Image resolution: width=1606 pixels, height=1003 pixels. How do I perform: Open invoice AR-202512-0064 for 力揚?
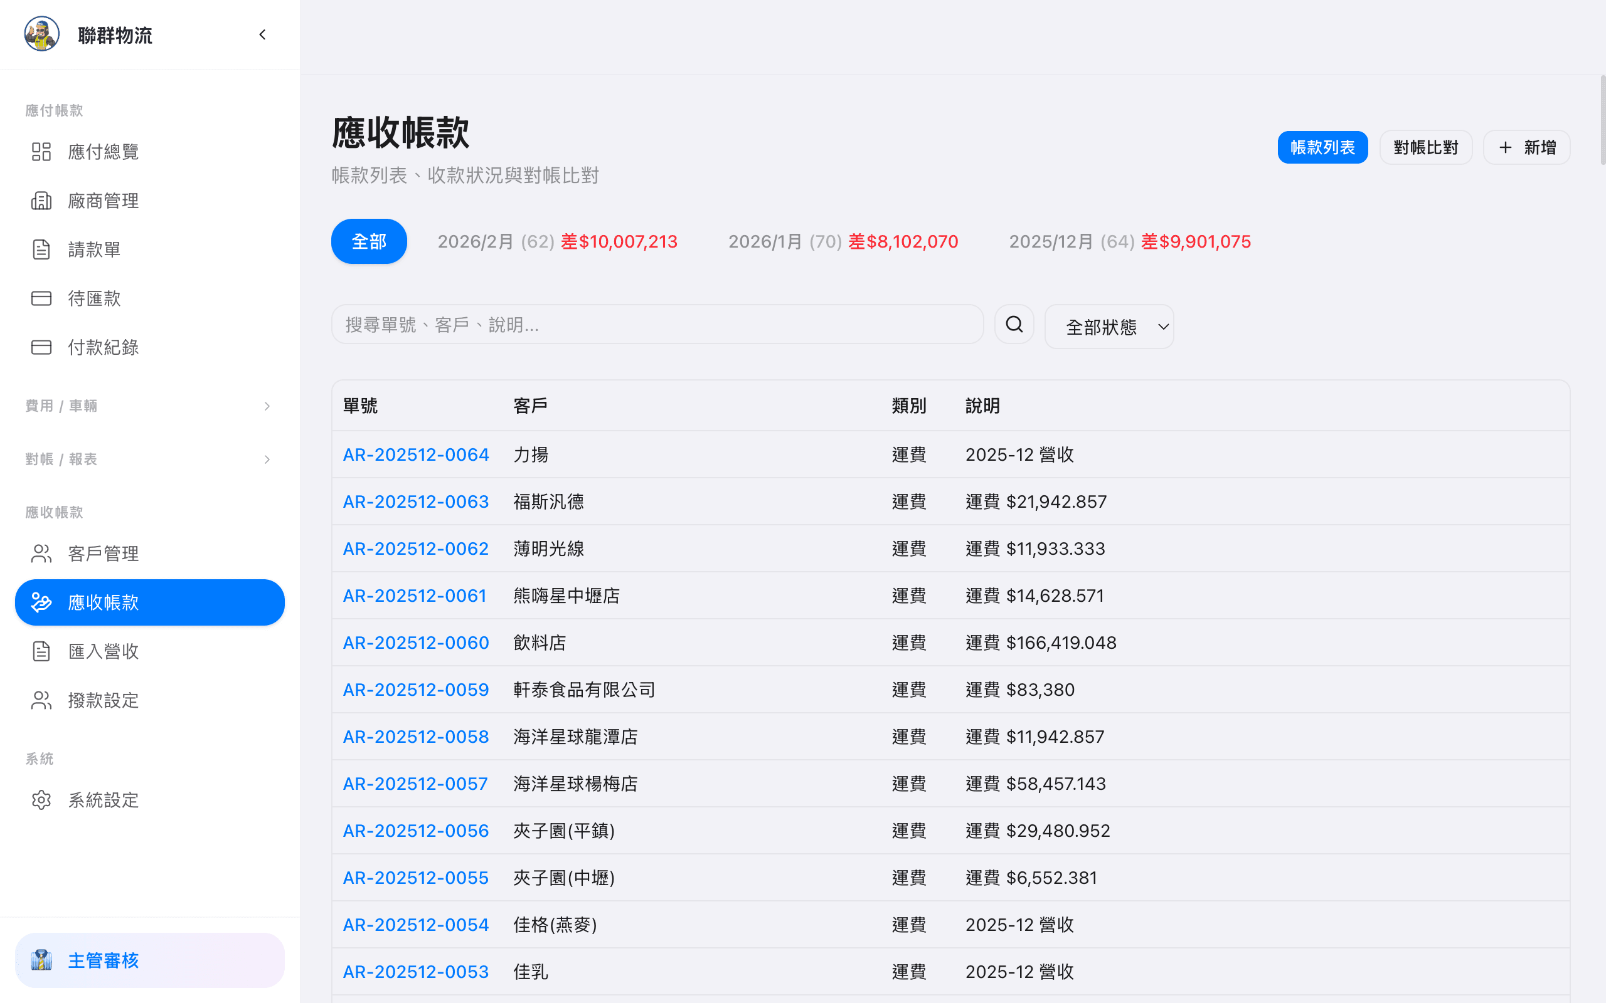click(415, 454)
